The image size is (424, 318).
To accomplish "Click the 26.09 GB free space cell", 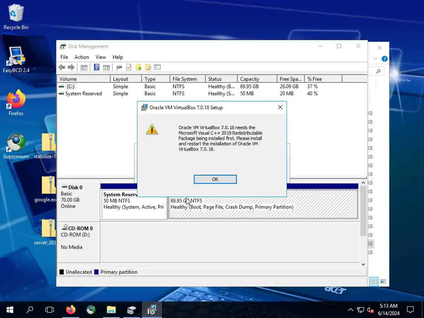I will (289, 87).
